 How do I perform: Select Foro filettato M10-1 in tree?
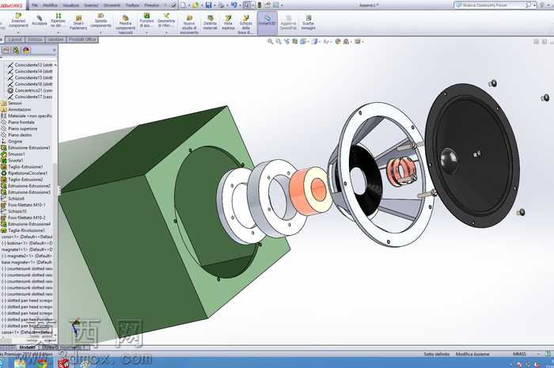(x=23, y=205)
